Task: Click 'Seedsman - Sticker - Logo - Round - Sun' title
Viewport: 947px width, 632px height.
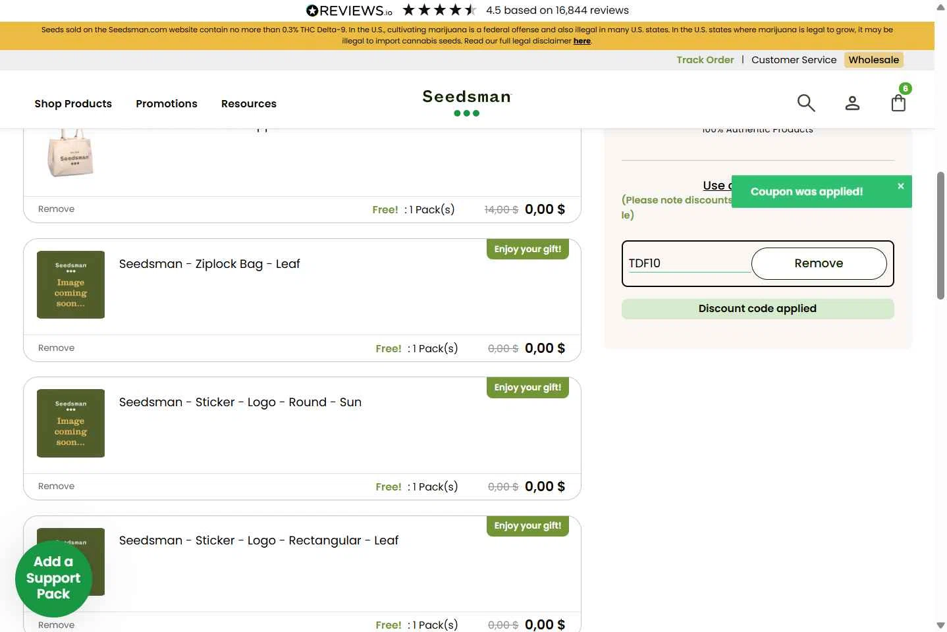Action: click(x=240, y=402)
